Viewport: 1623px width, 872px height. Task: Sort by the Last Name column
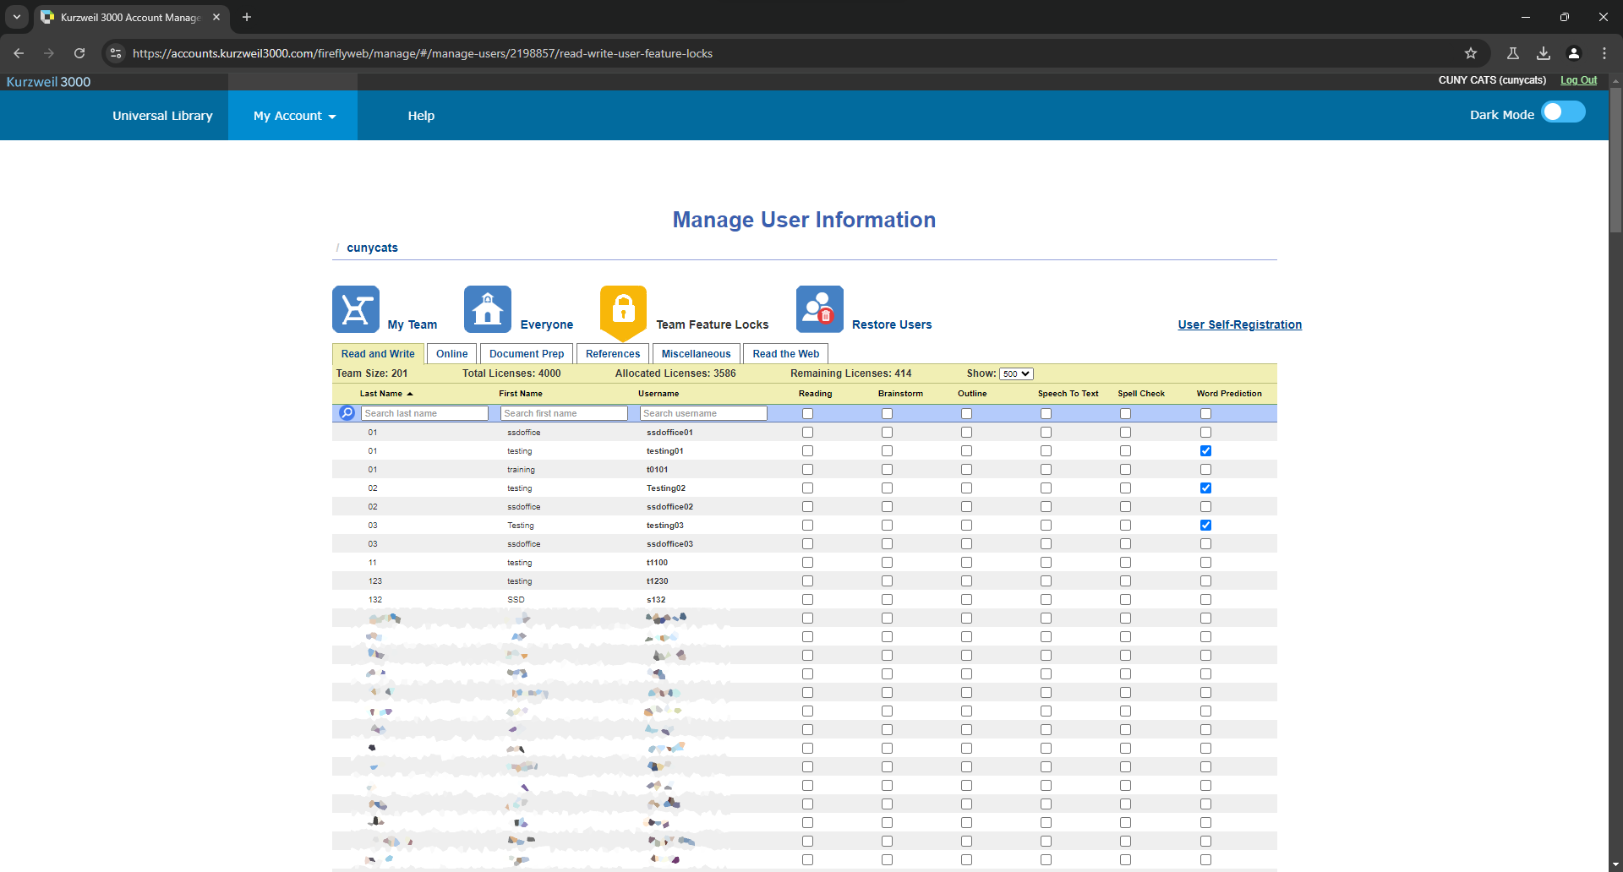point(385,394)
